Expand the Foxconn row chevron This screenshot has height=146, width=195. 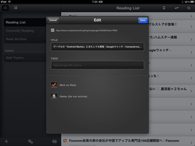(191, 143)
